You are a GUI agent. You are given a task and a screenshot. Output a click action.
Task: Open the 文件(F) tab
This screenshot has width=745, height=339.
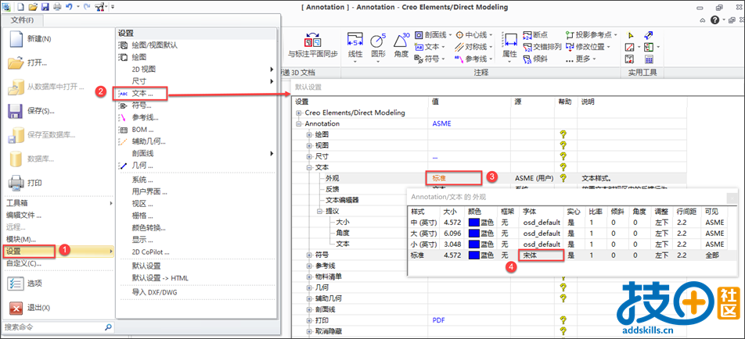click(23, 20)
